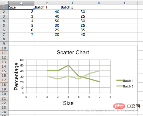Select empty cell D1
143x116 pixels.
click(99, 7)
